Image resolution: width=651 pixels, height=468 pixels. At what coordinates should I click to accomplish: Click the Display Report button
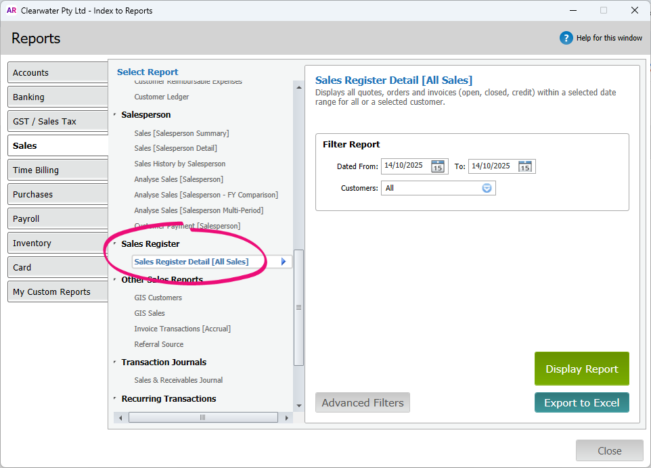tap(581, 369)
